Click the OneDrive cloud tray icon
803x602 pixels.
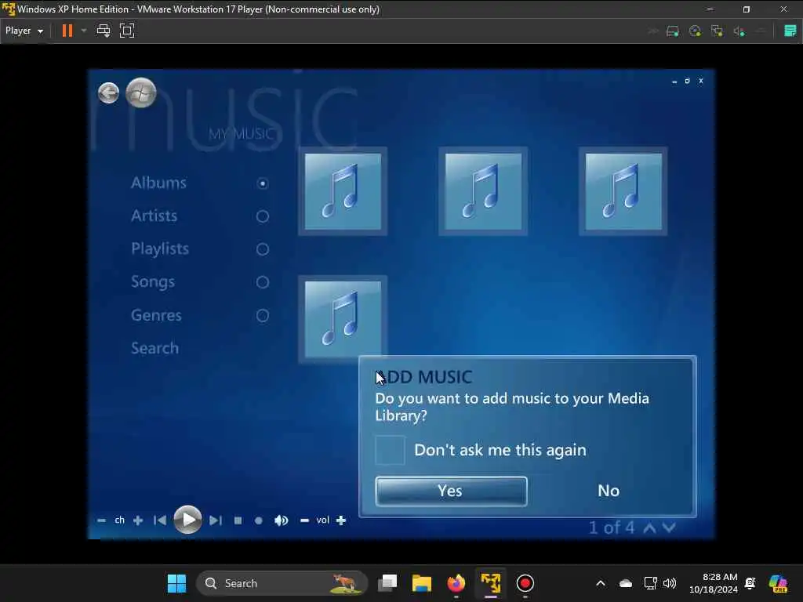(x=625, y=583)
